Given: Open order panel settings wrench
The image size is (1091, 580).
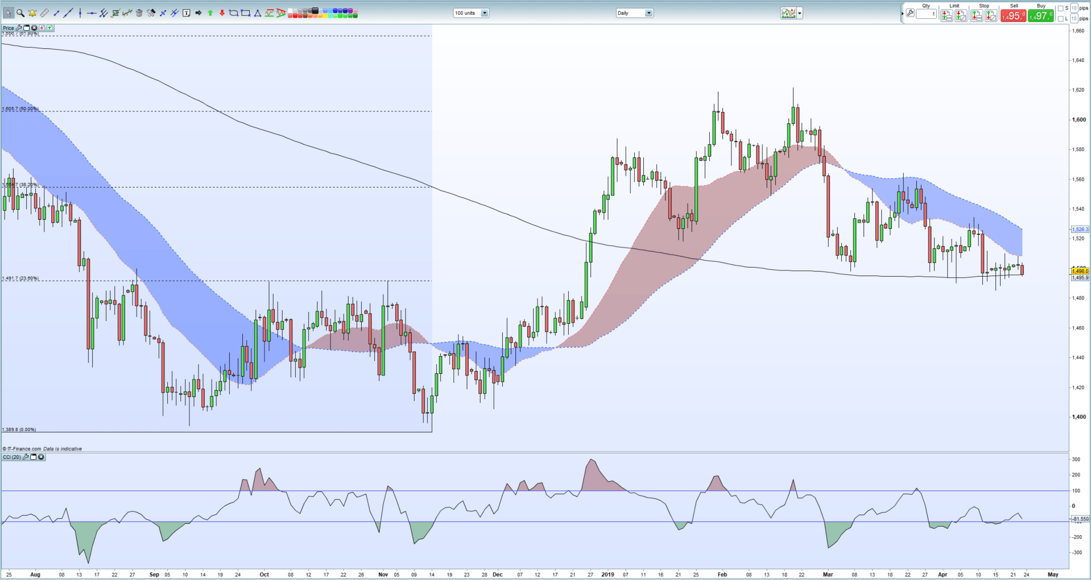Looking at the screenshot, I should [910, 12].
